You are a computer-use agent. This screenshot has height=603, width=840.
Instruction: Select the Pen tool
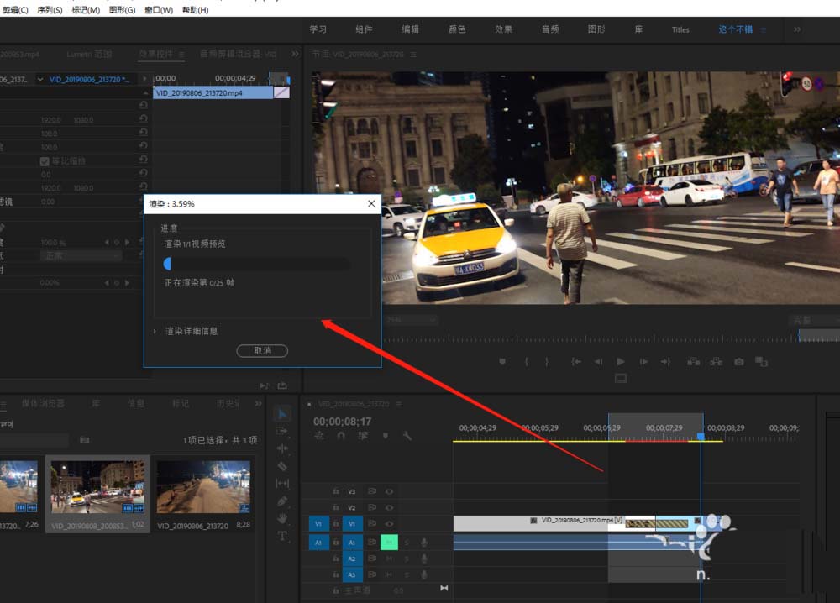[x=282, y=501]
